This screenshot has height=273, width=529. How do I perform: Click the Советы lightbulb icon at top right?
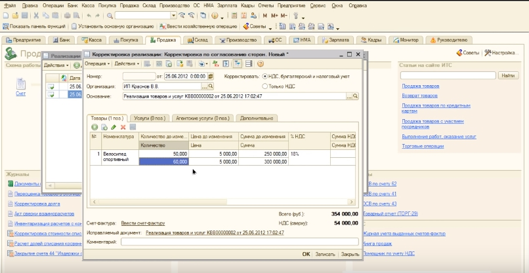pos(459,52)
